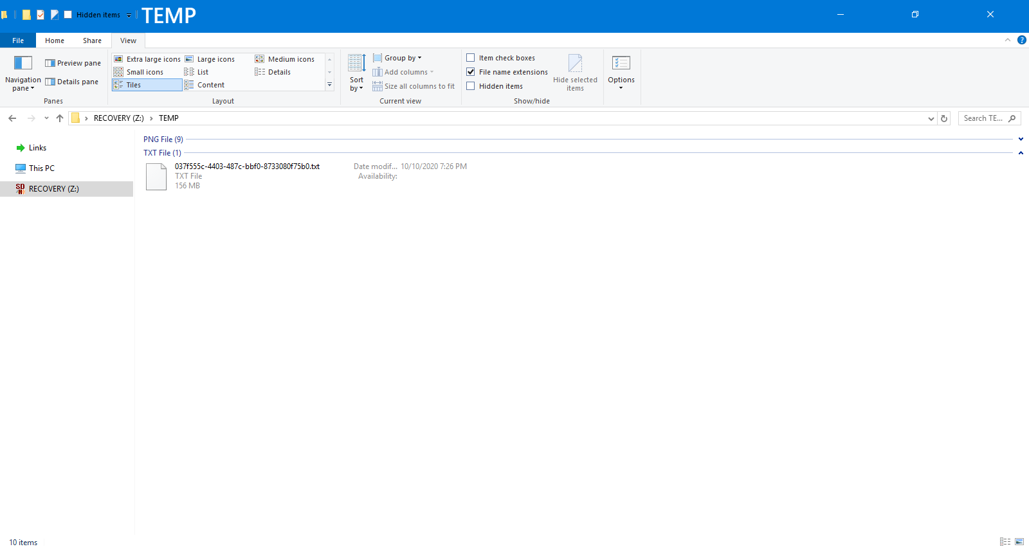Click the Refresh button beside address bar
The image size is (1029, 549).
(944, 118)
